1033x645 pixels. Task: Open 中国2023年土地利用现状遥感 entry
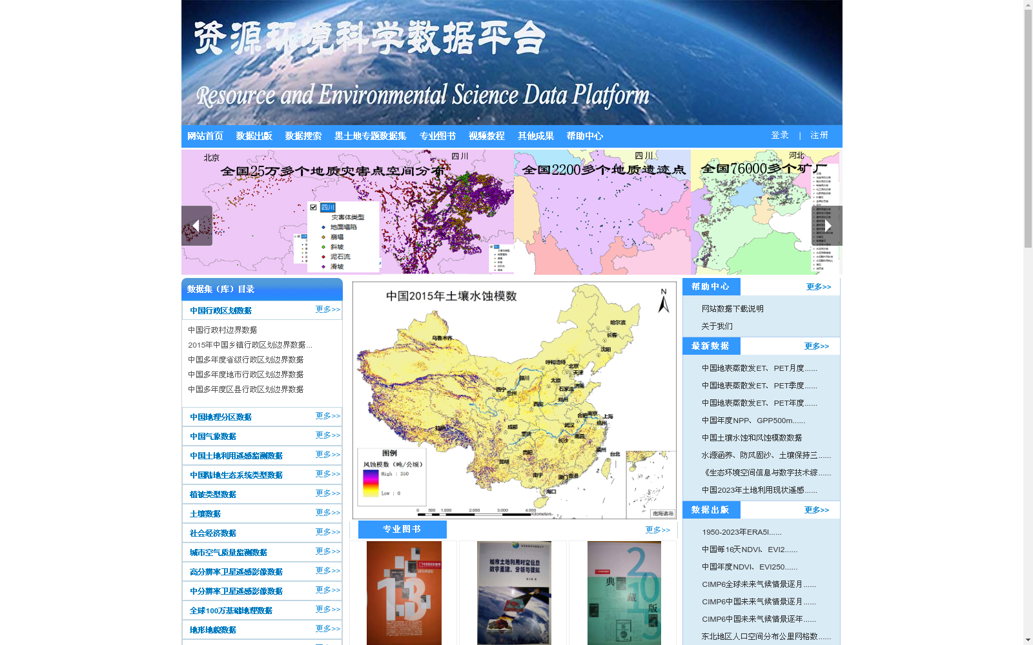click(x=759, y=490)
